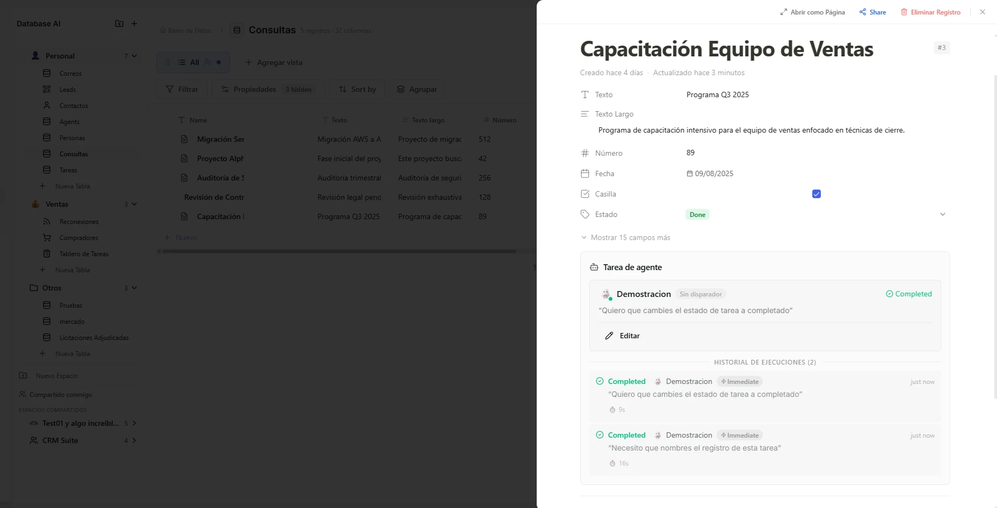Click Abrir como Página
997x508 pixels.
tap(812, 12)
